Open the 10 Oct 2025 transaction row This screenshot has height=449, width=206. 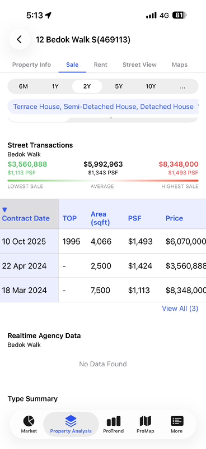point(103,242)
